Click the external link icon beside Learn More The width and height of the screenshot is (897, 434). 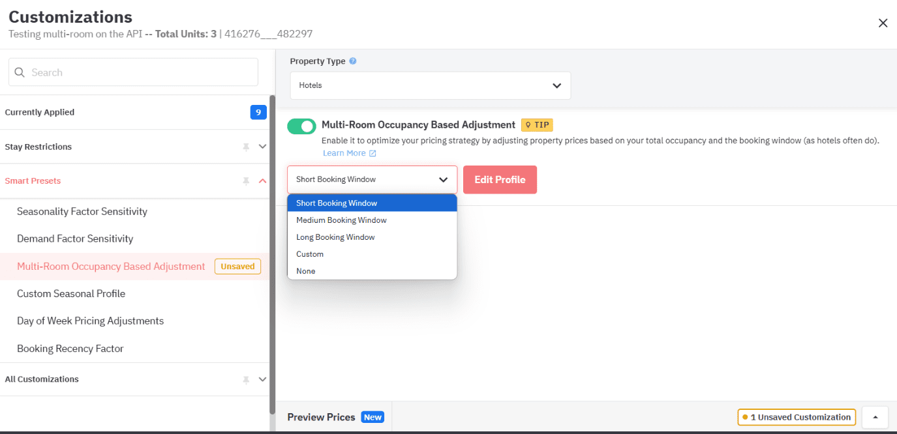coord(373,152)
